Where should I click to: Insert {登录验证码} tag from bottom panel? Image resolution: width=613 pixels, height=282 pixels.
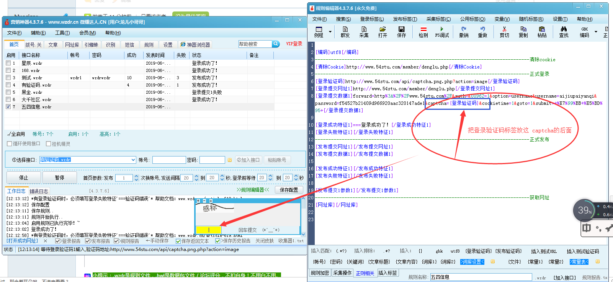479,251
